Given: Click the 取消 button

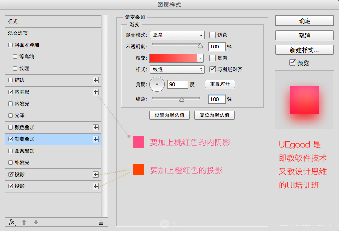Looking at the screenshot, I should point(304,35).
